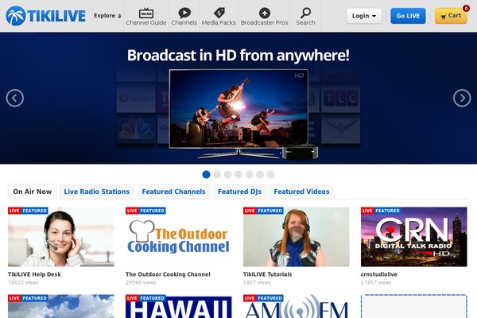Select the second carousel dot
477x318 pixels.
click(x=217, y=174)
